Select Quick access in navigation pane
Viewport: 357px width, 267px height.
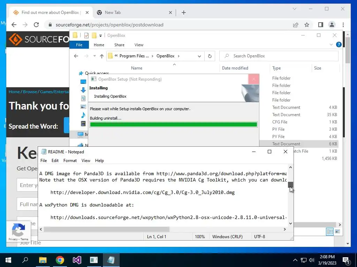pyautogui.click(x=97, y=73)
